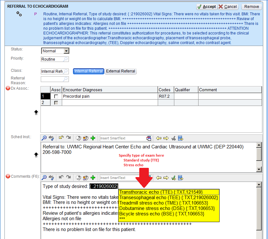Image resolution: width=268 pixels, height=239 pixels.
Task: Click green plus icon in Sched Inst toolbar
Action: pos(93,138)
